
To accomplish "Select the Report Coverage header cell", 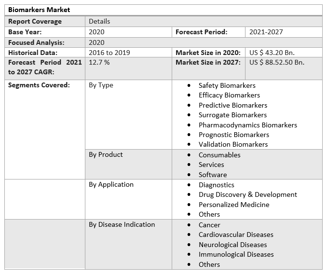I will [x=35, y=21].
